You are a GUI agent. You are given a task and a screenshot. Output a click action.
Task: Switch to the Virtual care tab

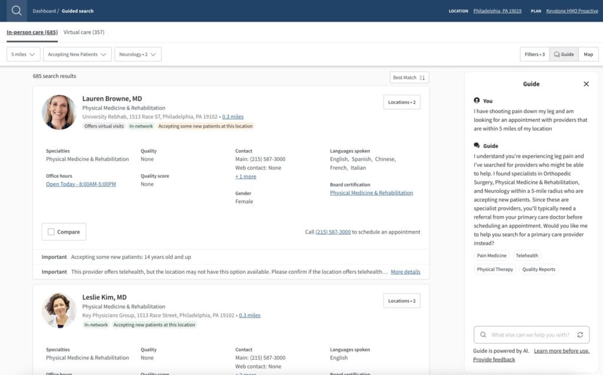click(x=84, y=32)
